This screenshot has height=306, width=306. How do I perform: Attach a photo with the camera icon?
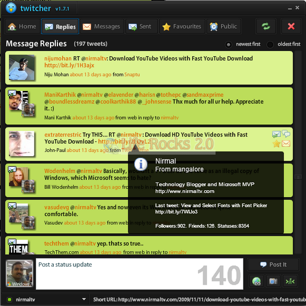[x=273, y=281]
